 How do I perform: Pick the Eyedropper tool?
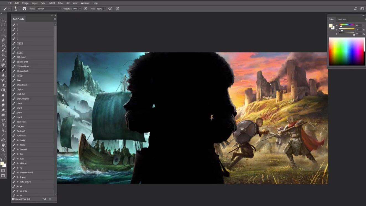pos(3,60)
